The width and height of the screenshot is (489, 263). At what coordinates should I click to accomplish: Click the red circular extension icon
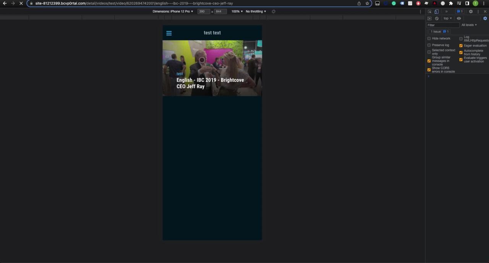(418, 3)
